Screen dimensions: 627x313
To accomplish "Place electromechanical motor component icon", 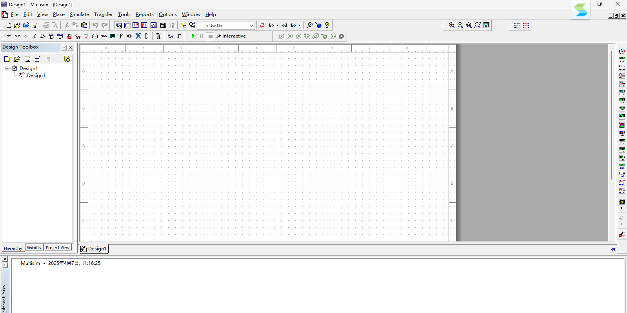I will (x=129, y=36).
